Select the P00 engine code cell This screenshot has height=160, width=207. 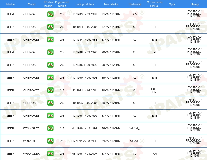click(154, 154)
